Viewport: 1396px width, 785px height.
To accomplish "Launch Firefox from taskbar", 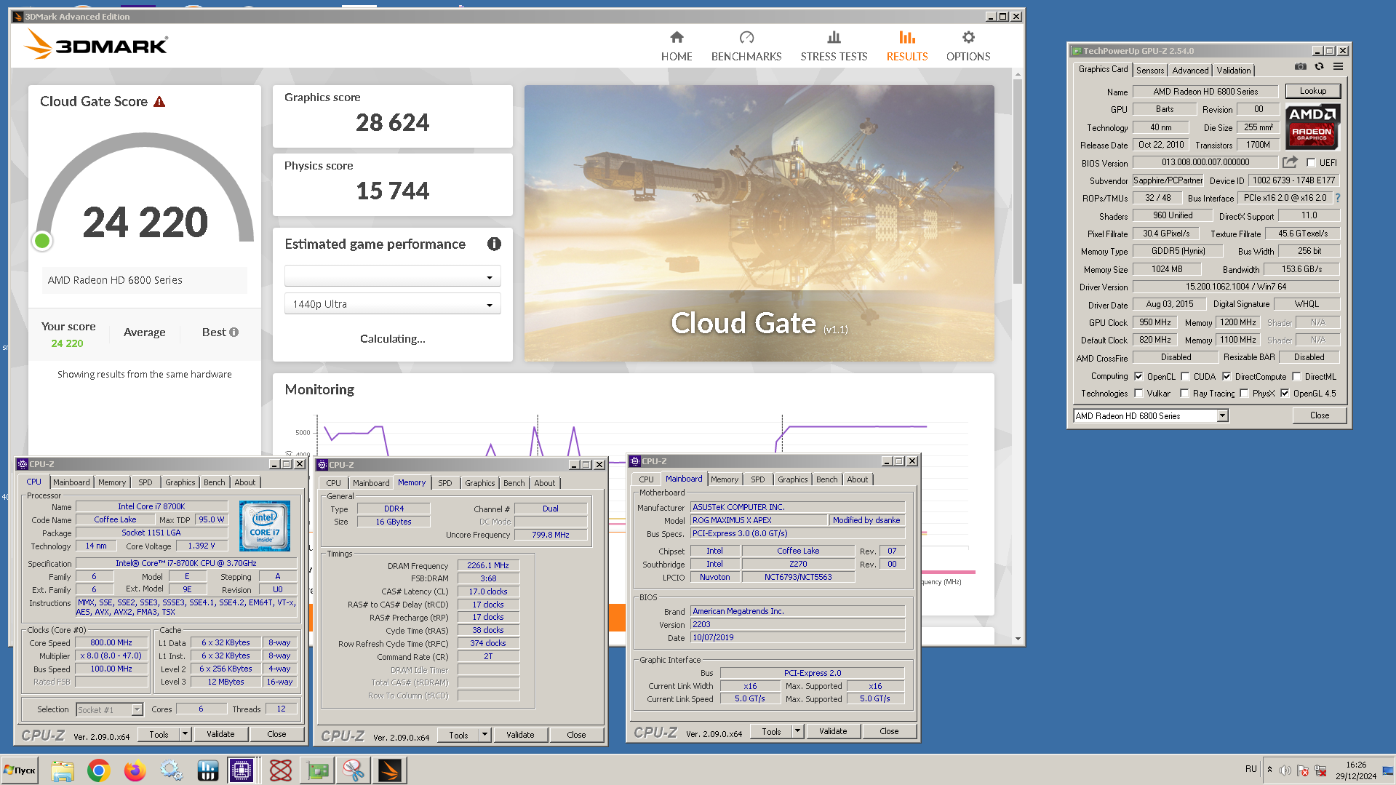I will (x=135, y=770).
